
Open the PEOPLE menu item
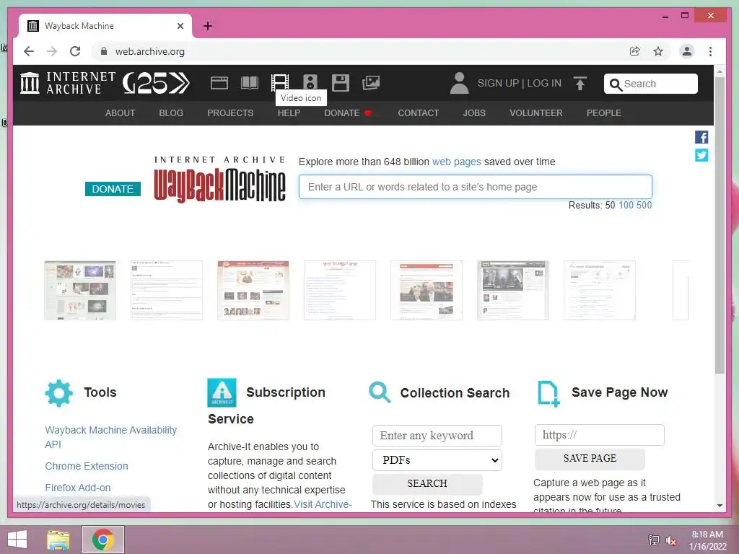604,113
